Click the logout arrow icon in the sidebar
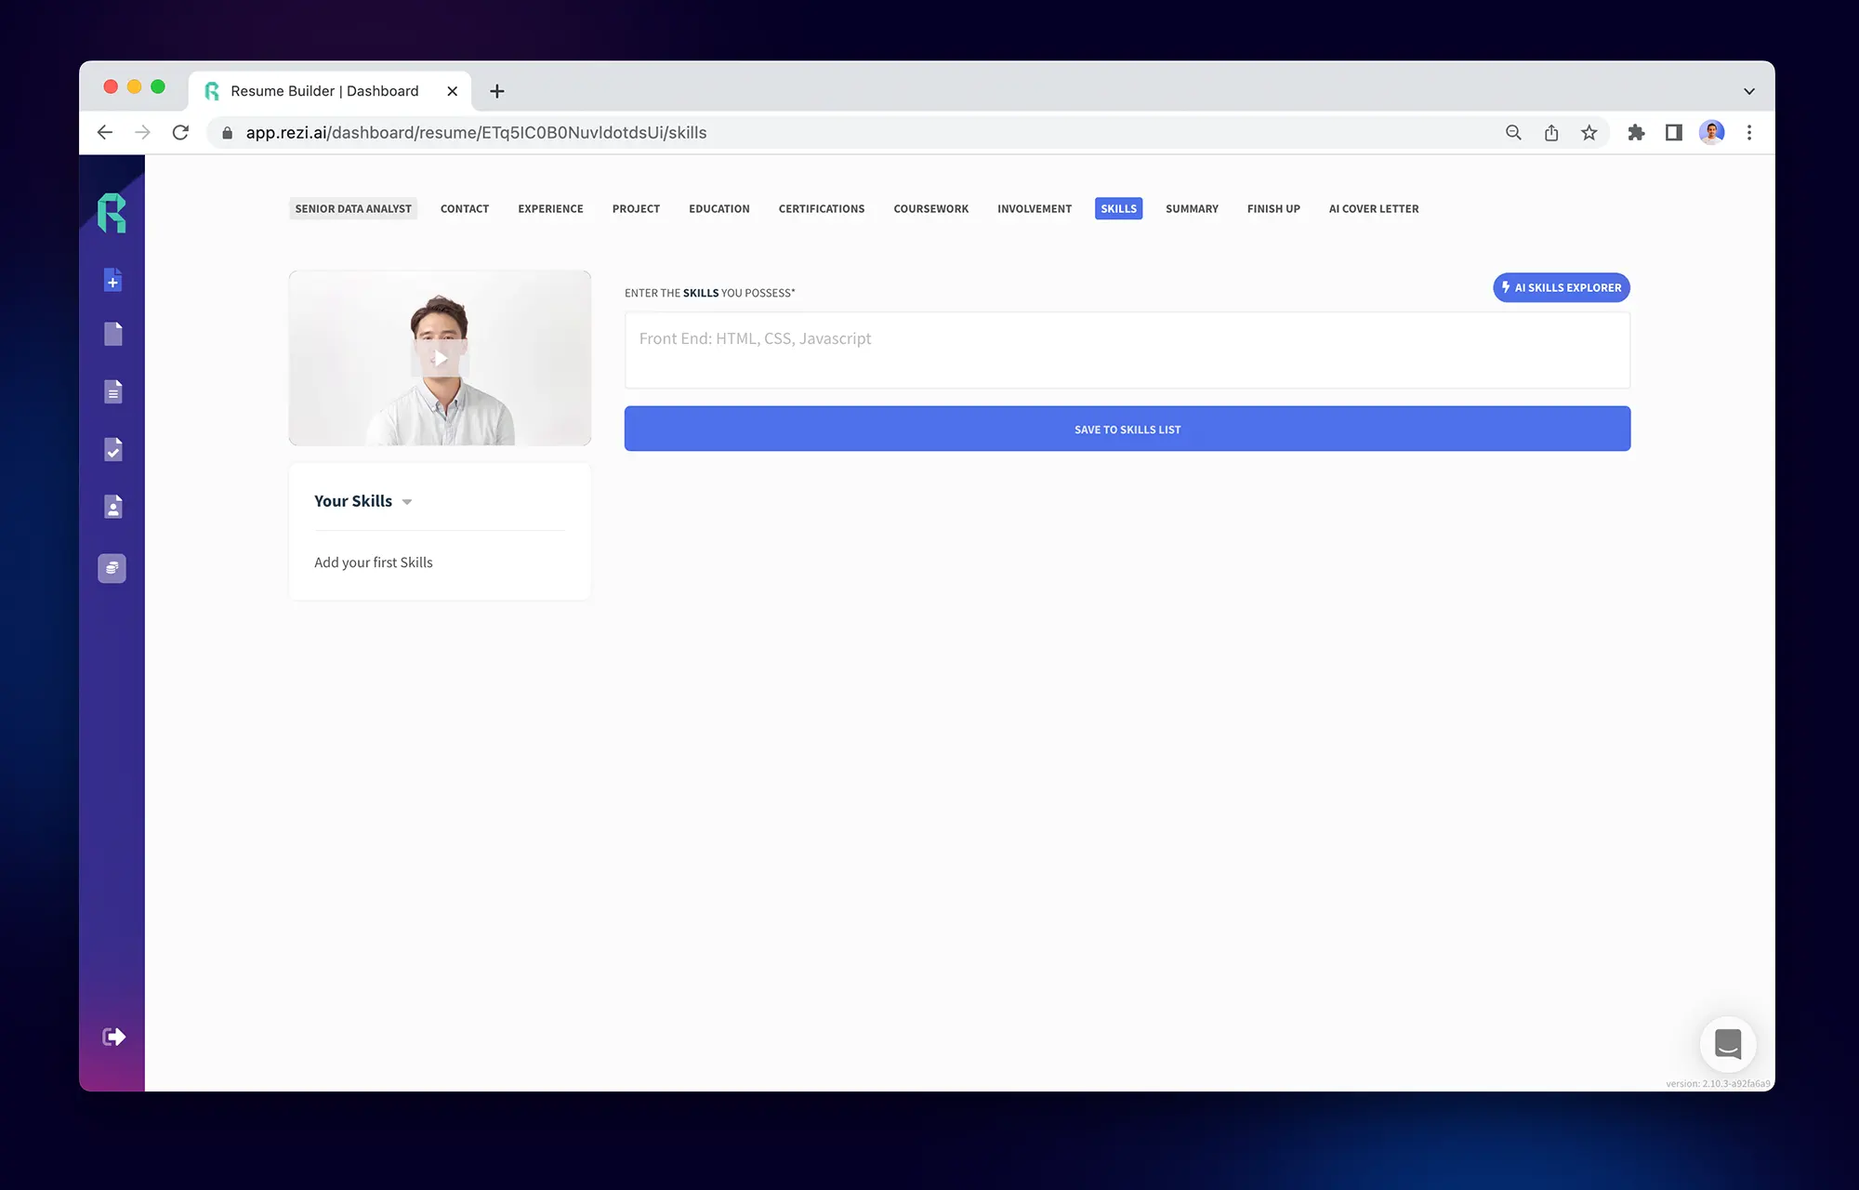The width and height of the screenshot is (1859, 1190). (x=113, y=1037)
